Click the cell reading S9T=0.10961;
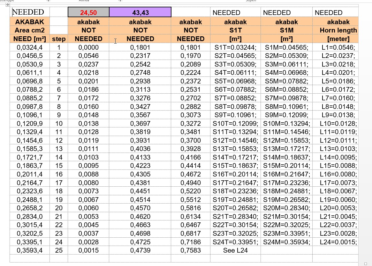 (235, 115)
